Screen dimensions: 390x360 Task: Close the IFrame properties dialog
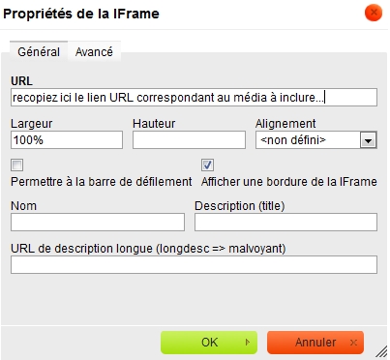(x=374, y=13)
